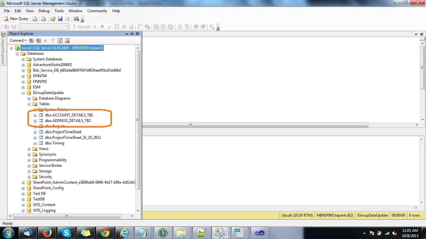Select the dbo.ADDRESS_DETAILS_TB2 table
426x239 pixels.
[68, 121]
